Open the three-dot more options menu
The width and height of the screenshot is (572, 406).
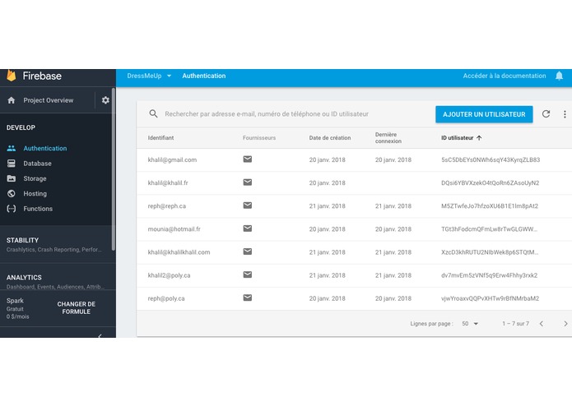coord(565,114)
